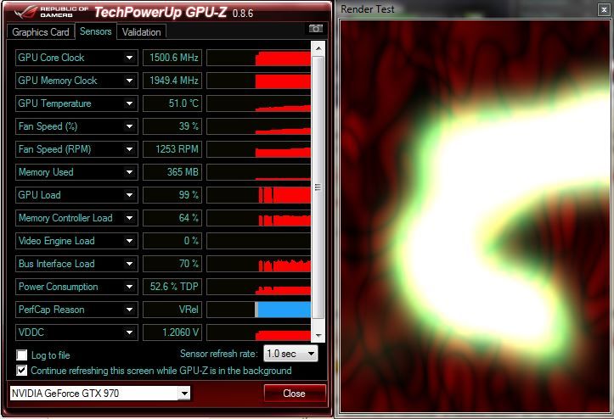Open GPU Core Clock sensor dropdown
Viewport: 614px width, 419px height.
click(129, 58)
